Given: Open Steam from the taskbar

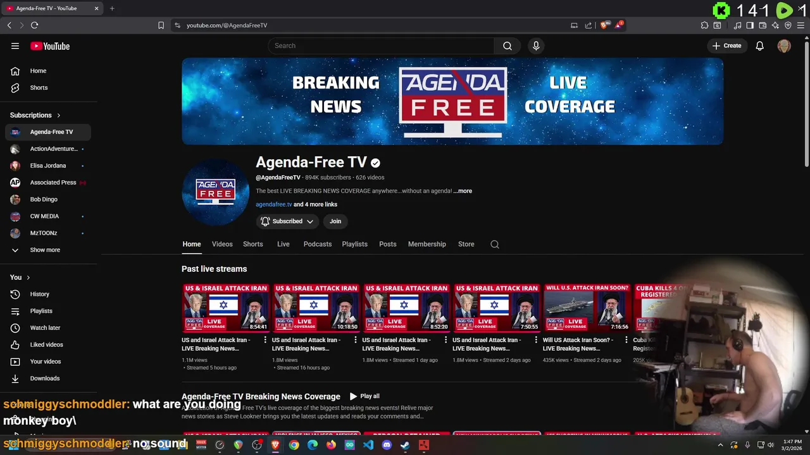Looking at the screenshot, I should [405, 445].
